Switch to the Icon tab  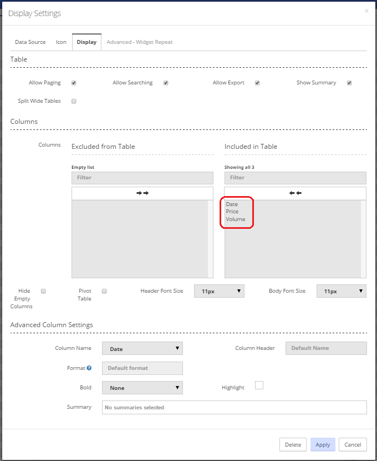click(61, 42)
